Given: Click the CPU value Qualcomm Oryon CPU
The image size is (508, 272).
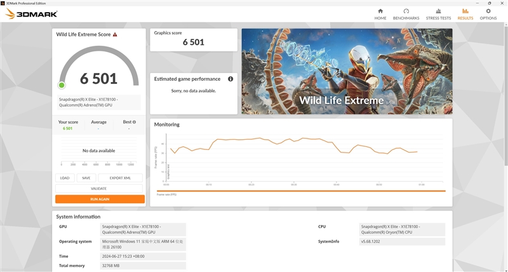Looking at the screenshot, I should [402, 229].
